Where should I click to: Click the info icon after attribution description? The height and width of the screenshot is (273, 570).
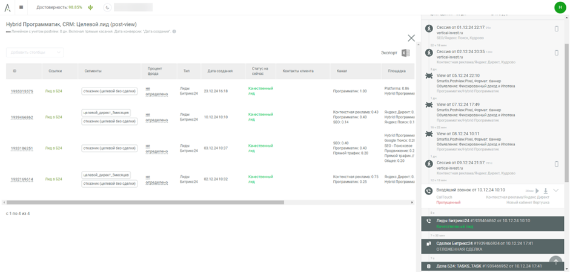174,31
